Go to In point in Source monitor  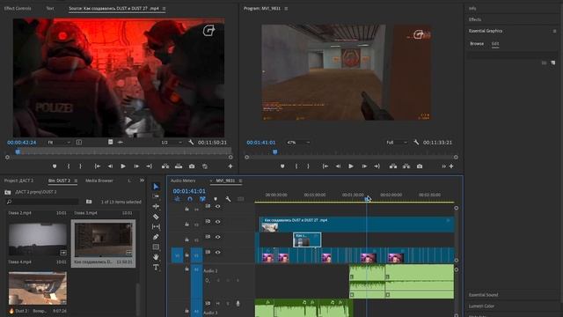[97, 166]
